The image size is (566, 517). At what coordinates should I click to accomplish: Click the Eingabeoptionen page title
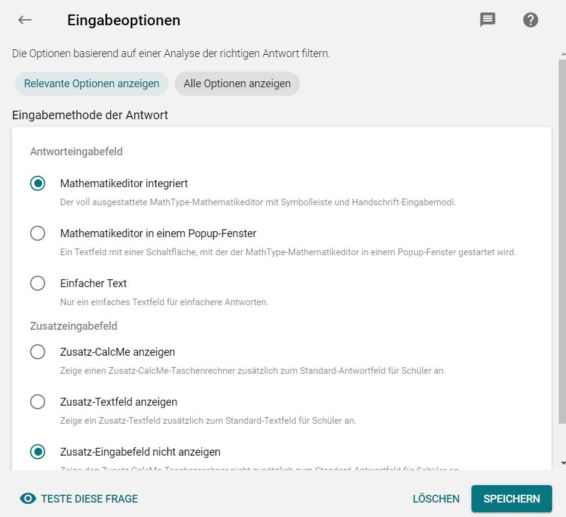coord(123,20)
